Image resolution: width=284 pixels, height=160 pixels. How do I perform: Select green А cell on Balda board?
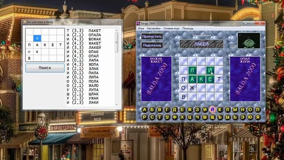[192, 79]
